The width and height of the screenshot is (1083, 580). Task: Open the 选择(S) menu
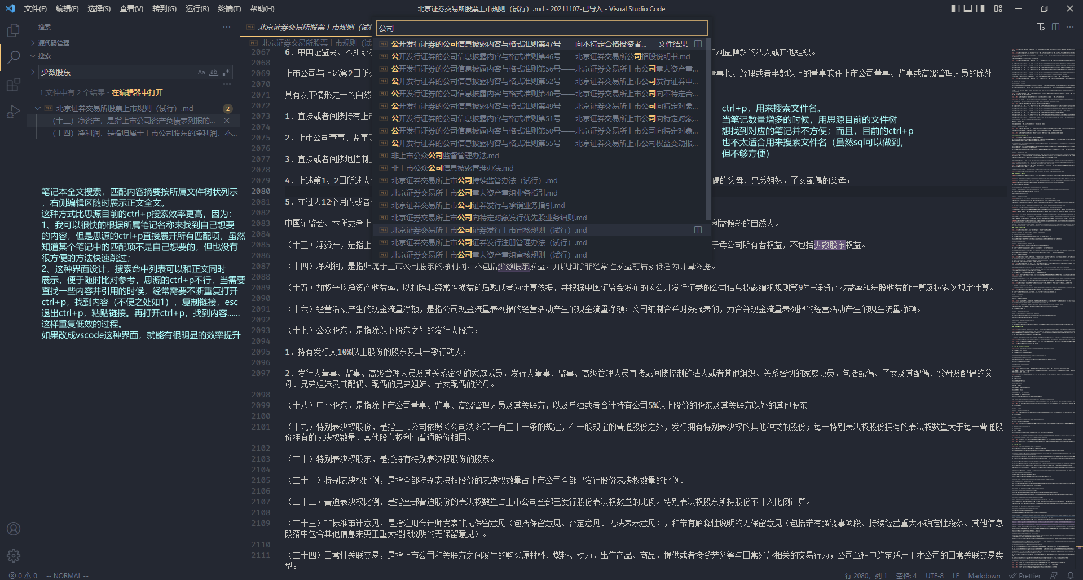(x=99, y=8)
